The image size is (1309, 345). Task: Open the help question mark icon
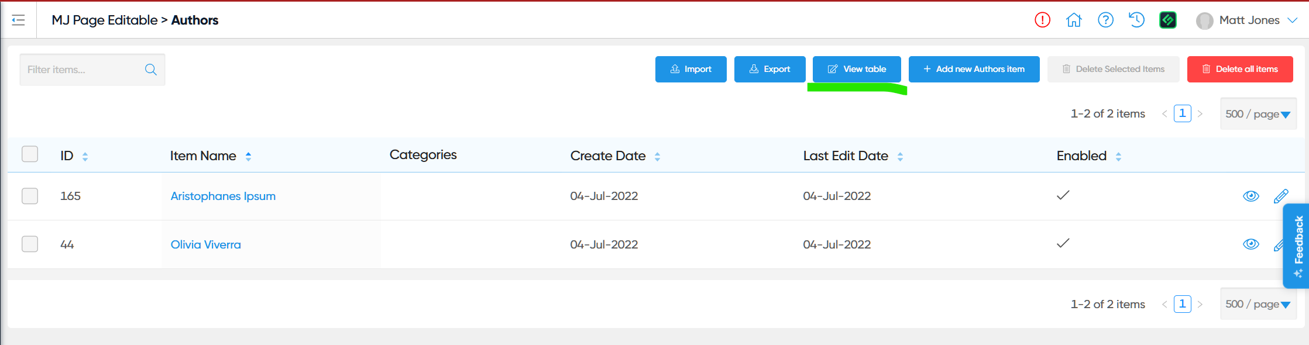1105,20
